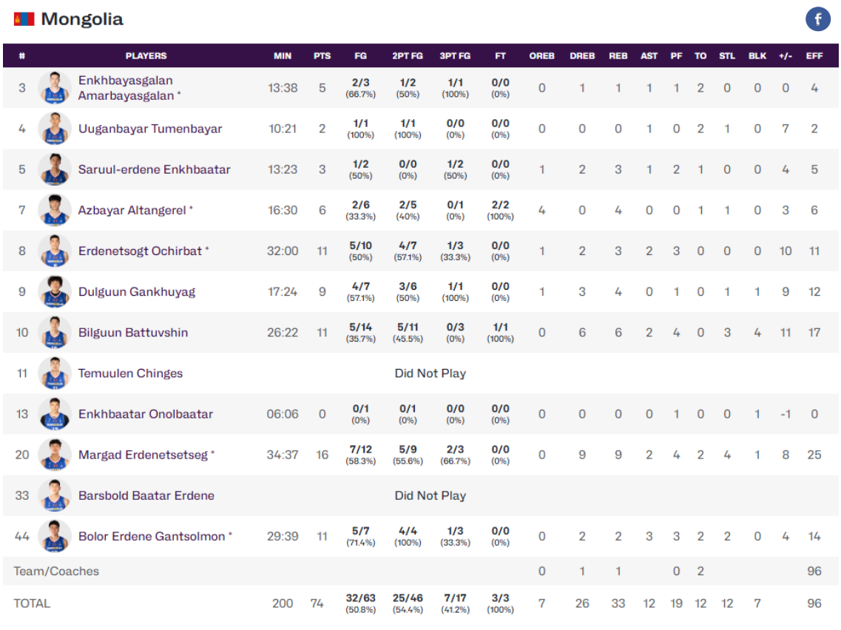Click the Mongolia flag icon
Image resolution: width=841 pixels, height=630 pixels.
(x=24, y=19)
